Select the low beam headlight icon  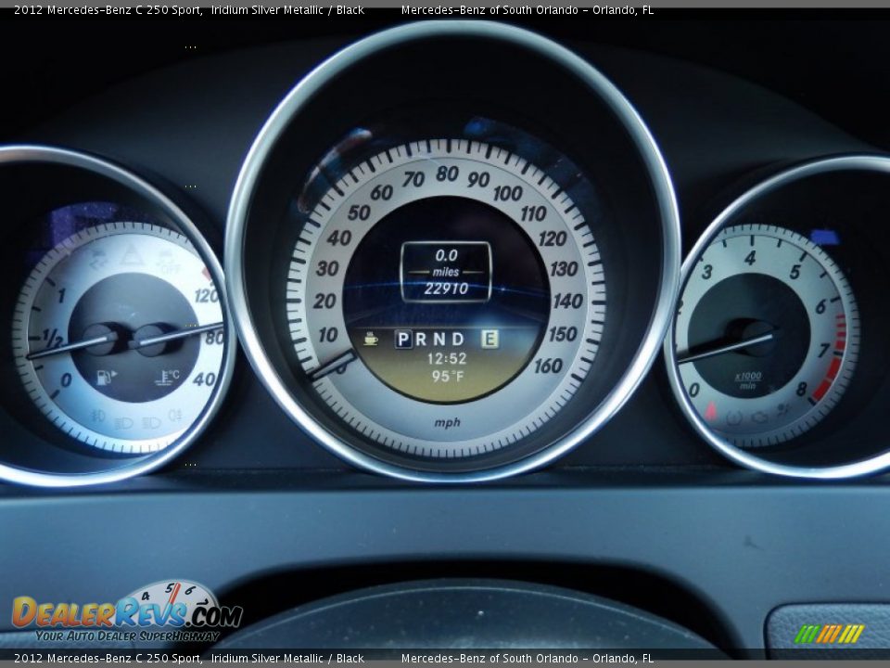(x=123, y=422)
